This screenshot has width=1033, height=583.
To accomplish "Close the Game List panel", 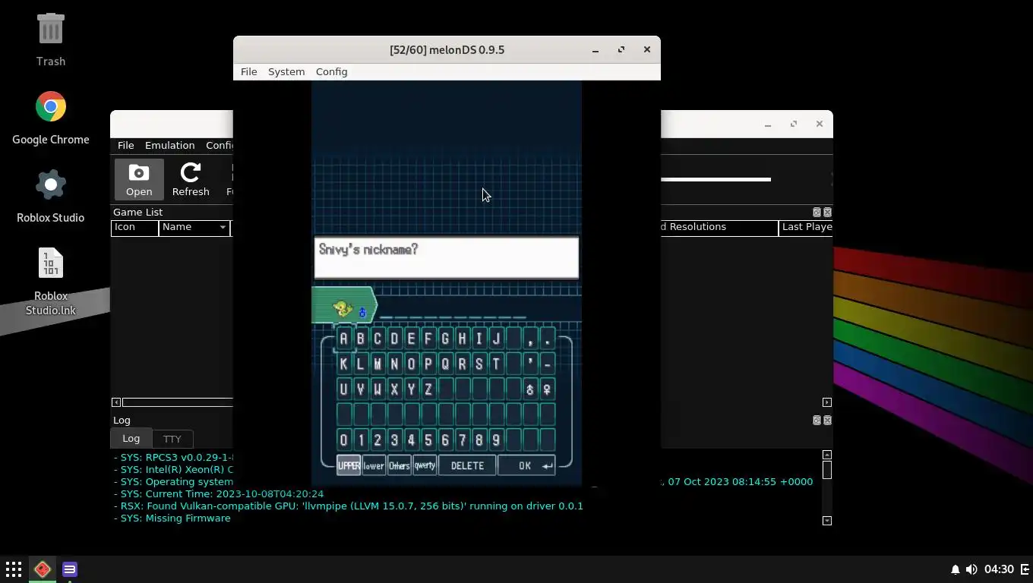I will pyautogui.click(x=827, y=212).
